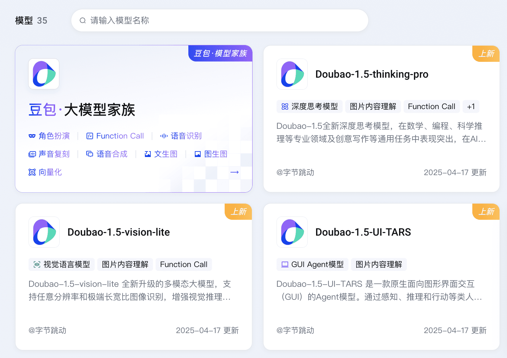Click the 上新 badge on UI-TARS card
Screen dimensions: 507x358
[x=486, y=212]
